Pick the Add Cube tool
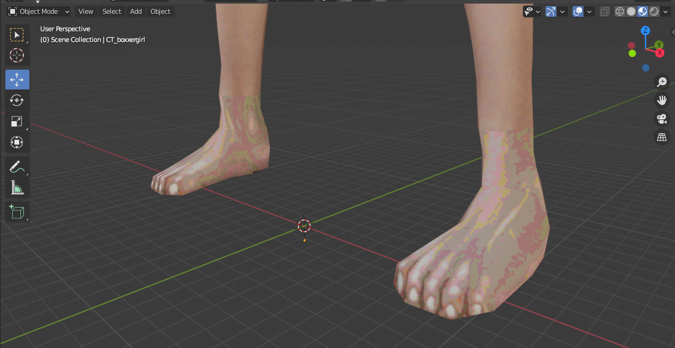 17,211
